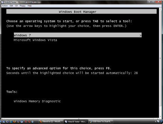Show hidden system tray icons chevron
Screen dimensions: 163x124
[156, 122]
